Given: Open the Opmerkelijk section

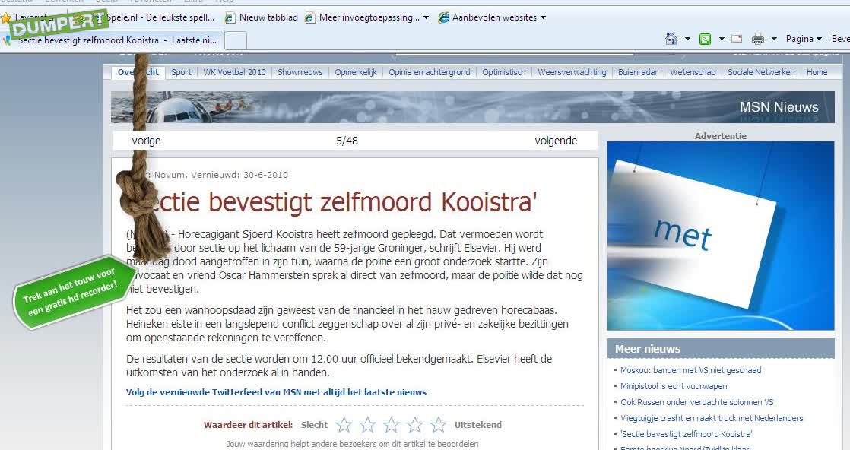Looking at the screenshot, I should (x=356, y=72).
